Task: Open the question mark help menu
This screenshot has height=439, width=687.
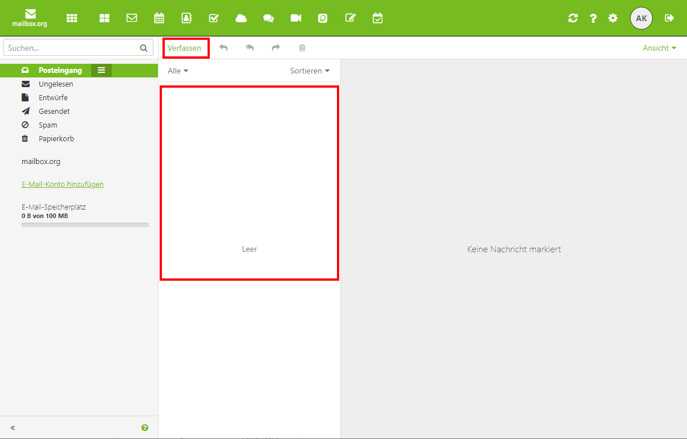Action: pos(593,18)
